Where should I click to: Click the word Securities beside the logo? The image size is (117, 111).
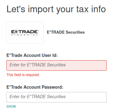(x=75, y=32)
